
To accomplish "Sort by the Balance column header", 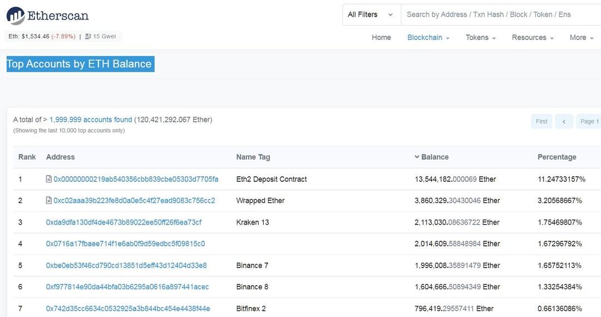I will pyautogui.click(x=431, y=157).
